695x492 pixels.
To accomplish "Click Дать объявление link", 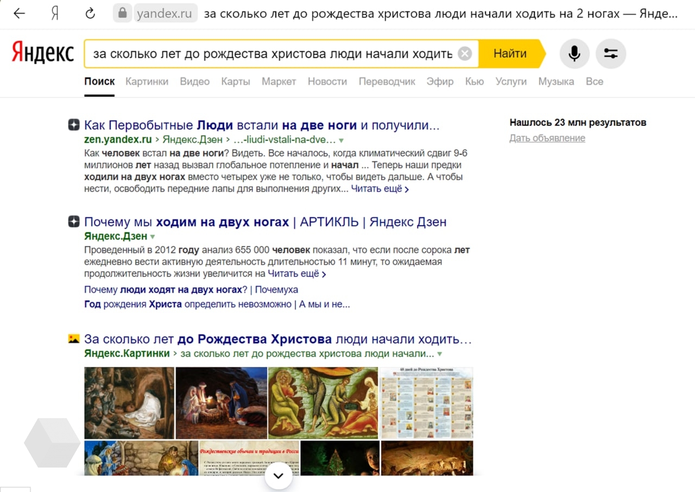I will pos(547,138).
